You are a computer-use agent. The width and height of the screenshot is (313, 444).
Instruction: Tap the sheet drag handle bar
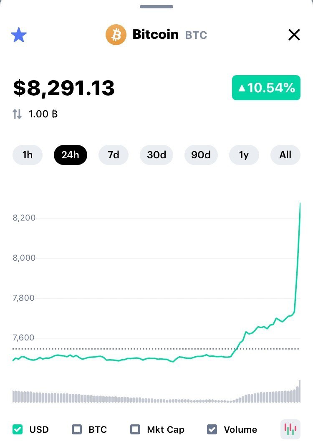[x=156, y=7]
